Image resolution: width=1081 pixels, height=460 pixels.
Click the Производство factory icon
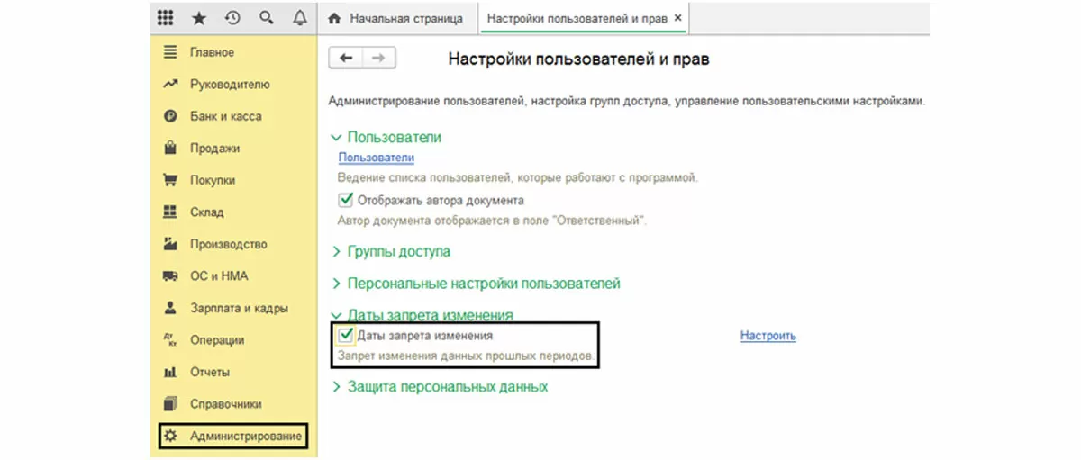(169, 244)
